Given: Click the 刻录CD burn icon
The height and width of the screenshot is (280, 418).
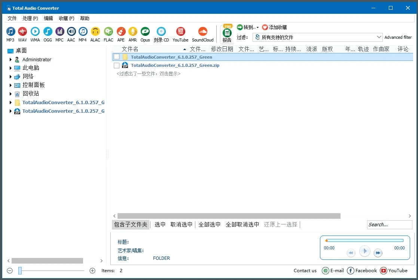Looking at the screenshot, I should 162,31.
